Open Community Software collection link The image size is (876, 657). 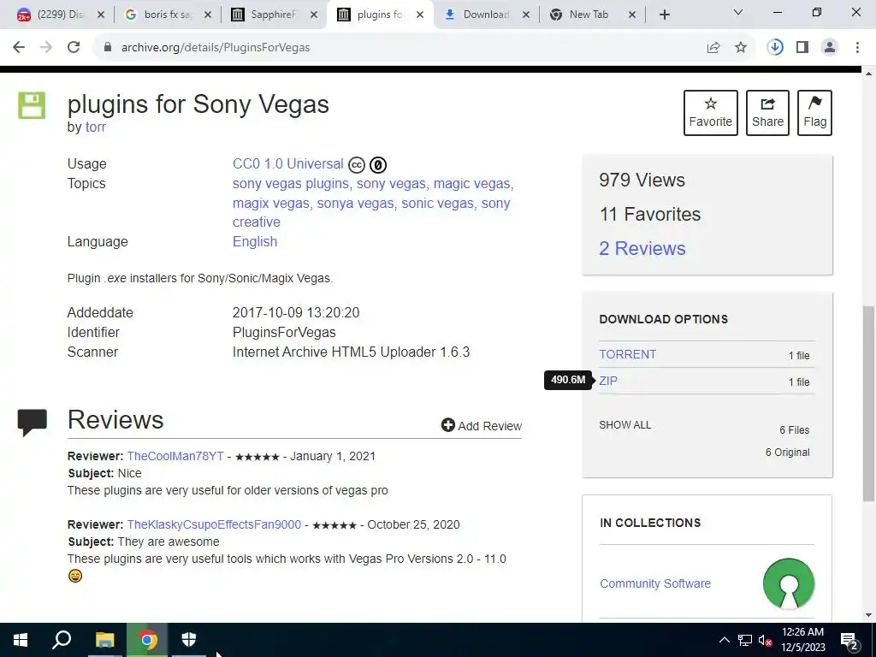(x=655, y=583)
